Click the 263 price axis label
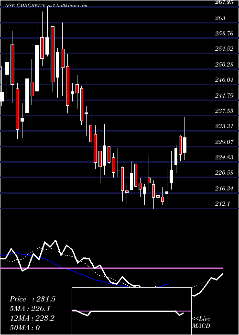Image resolution: width=239 pixels, height=335 pixels. pos(220,18)
